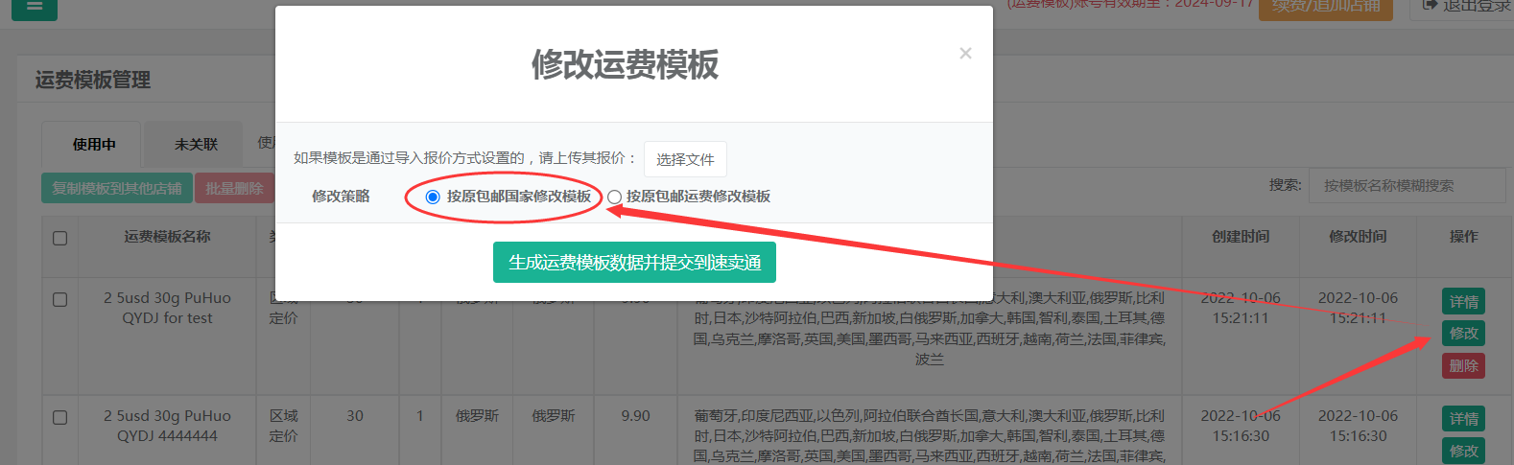Image resolution: width=1514 pixels, height=465 pixels.
Task: Click 复制模板到其他店铺 button
Action: pyautogui.click(x=117, y=189)
